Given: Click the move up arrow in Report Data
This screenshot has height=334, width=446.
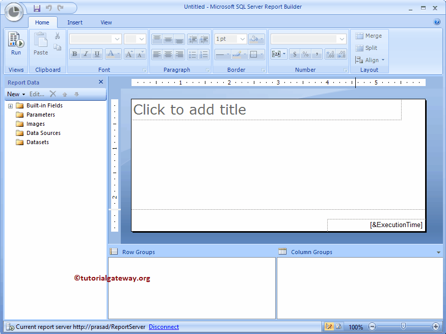Looking at the screenshot, I should click(x=65, y=94).
